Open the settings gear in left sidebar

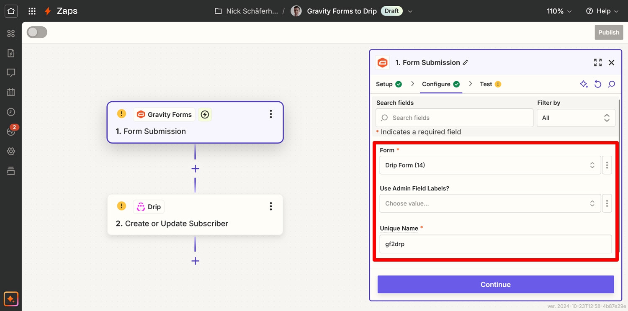(11, 151)
